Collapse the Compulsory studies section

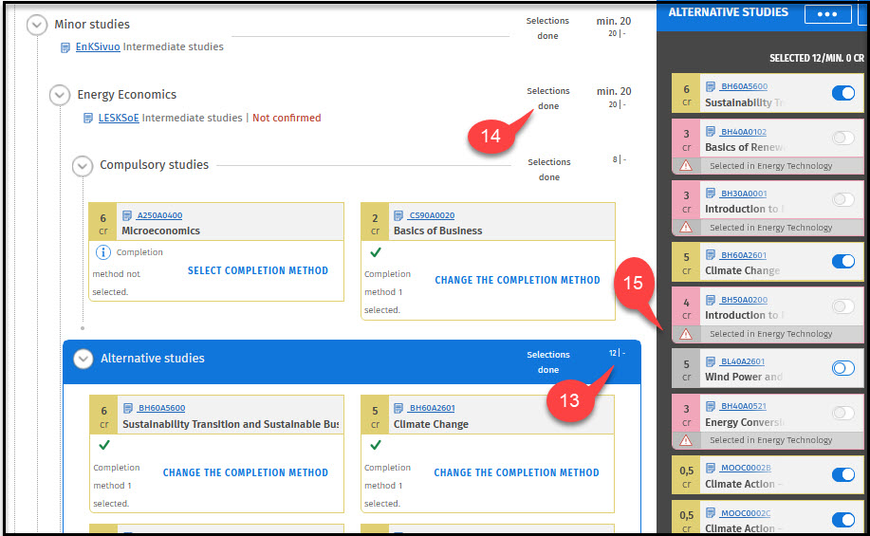(x=83, y=166)
